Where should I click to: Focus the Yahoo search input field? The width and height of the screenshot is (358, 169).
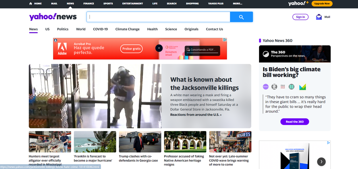tap(158, 17)
